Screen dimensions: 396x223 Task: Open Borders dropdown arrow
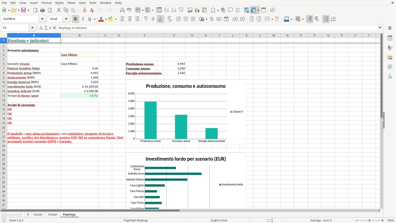[x=272, y=19]
